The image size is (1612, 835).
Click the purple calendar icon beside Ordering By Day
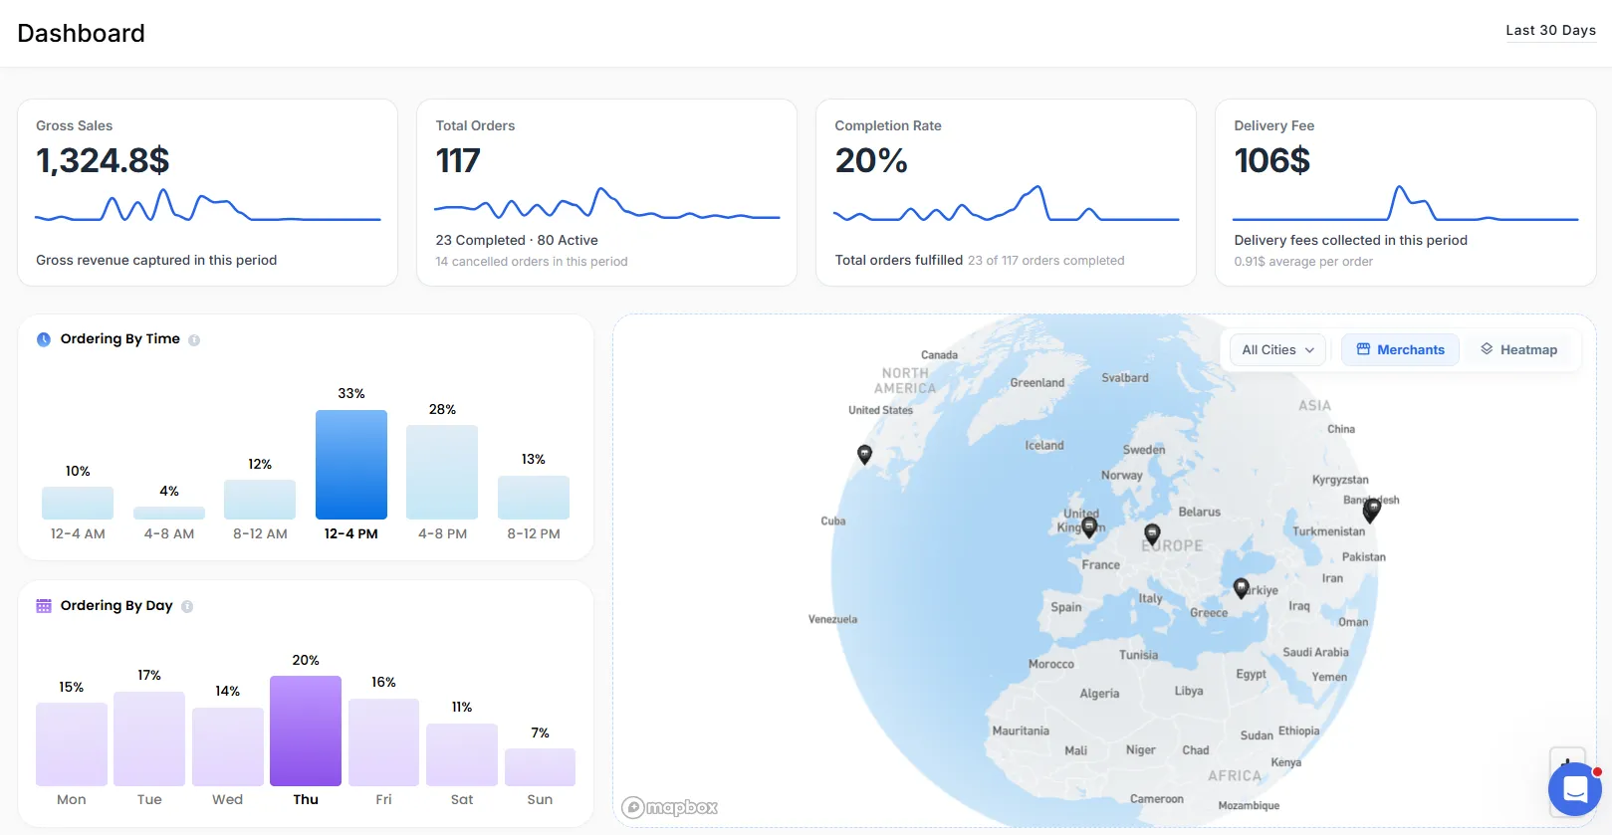pos(44,606)
